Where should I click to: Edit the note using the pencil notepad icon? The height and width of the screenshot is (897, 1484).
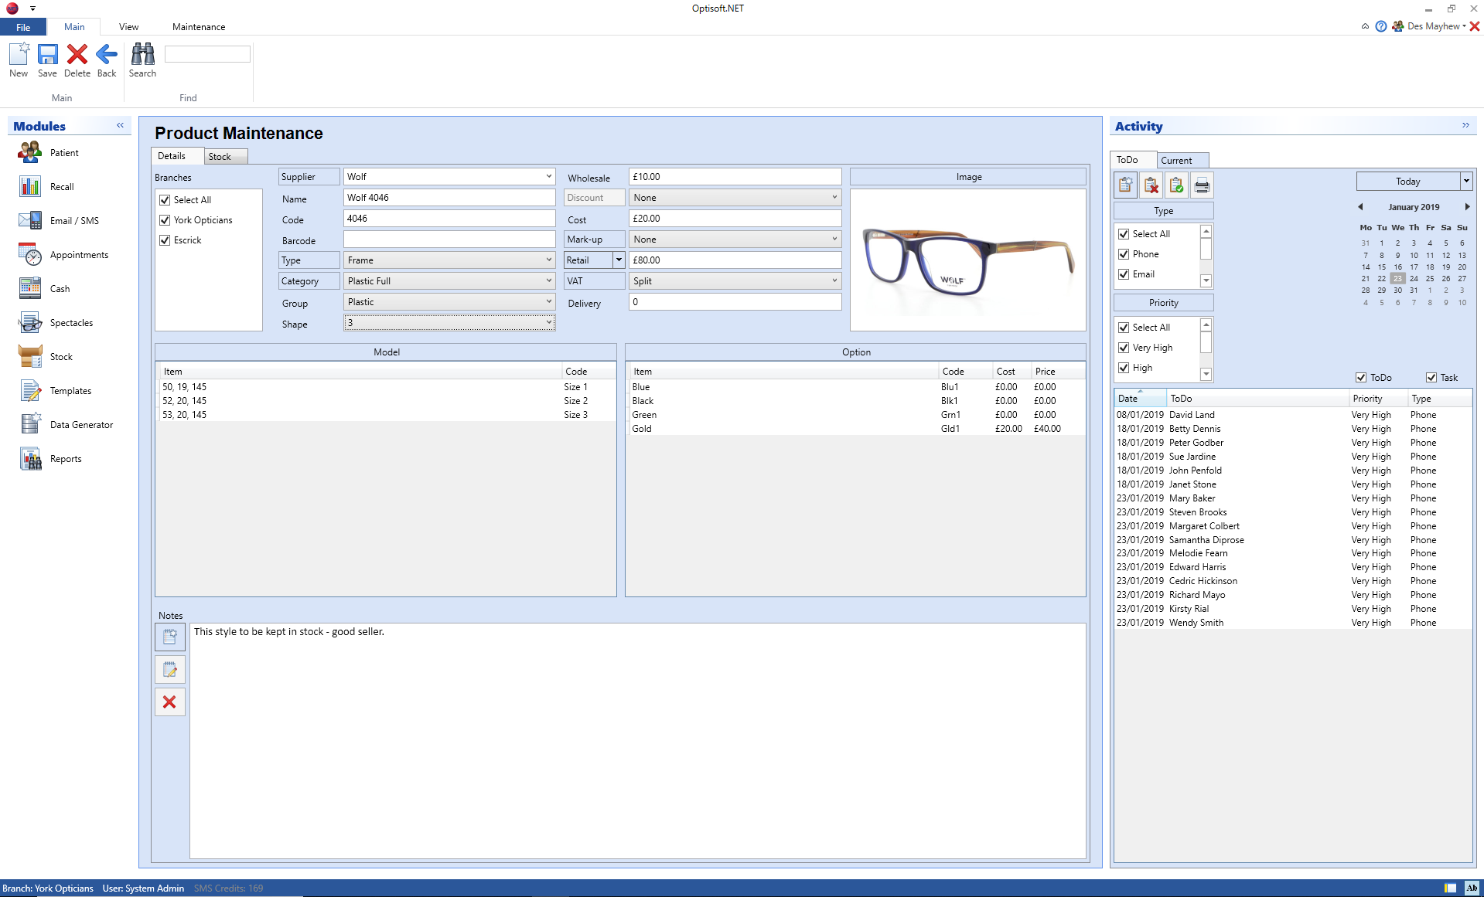click(169, 669)
